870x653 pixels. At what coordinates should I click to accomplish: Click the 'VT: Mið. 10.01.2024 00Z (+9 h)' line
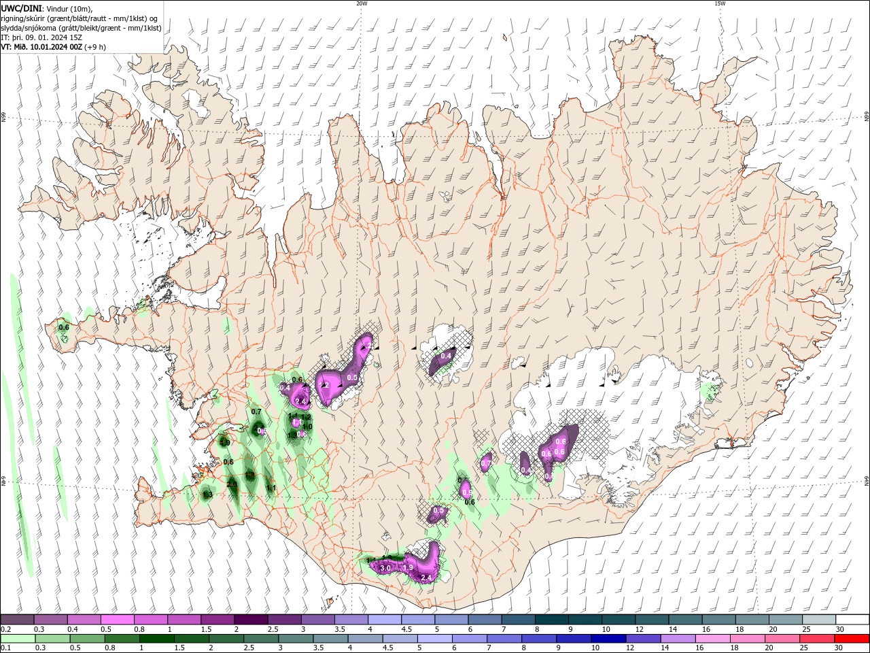coord(53,47)
